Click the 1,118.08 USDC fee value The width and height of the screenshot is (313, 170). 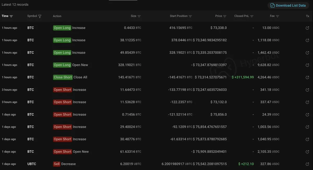point(268,40)
